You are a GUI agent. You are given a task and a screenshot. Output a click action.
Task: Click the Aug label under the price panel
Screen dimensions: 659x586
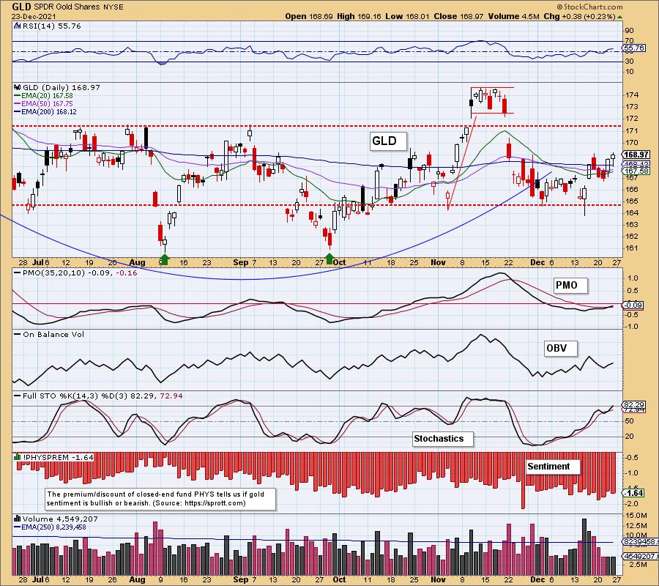coord(137,263)
